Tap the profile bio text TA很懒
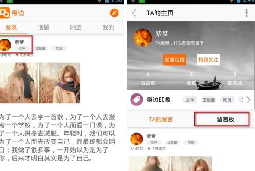255x171 pixels. [x=181, y=43]
